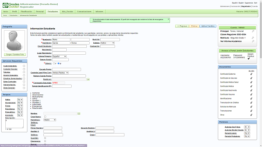Open the Informes tab
Screen dimensions: 262x147
click(99, 11)
